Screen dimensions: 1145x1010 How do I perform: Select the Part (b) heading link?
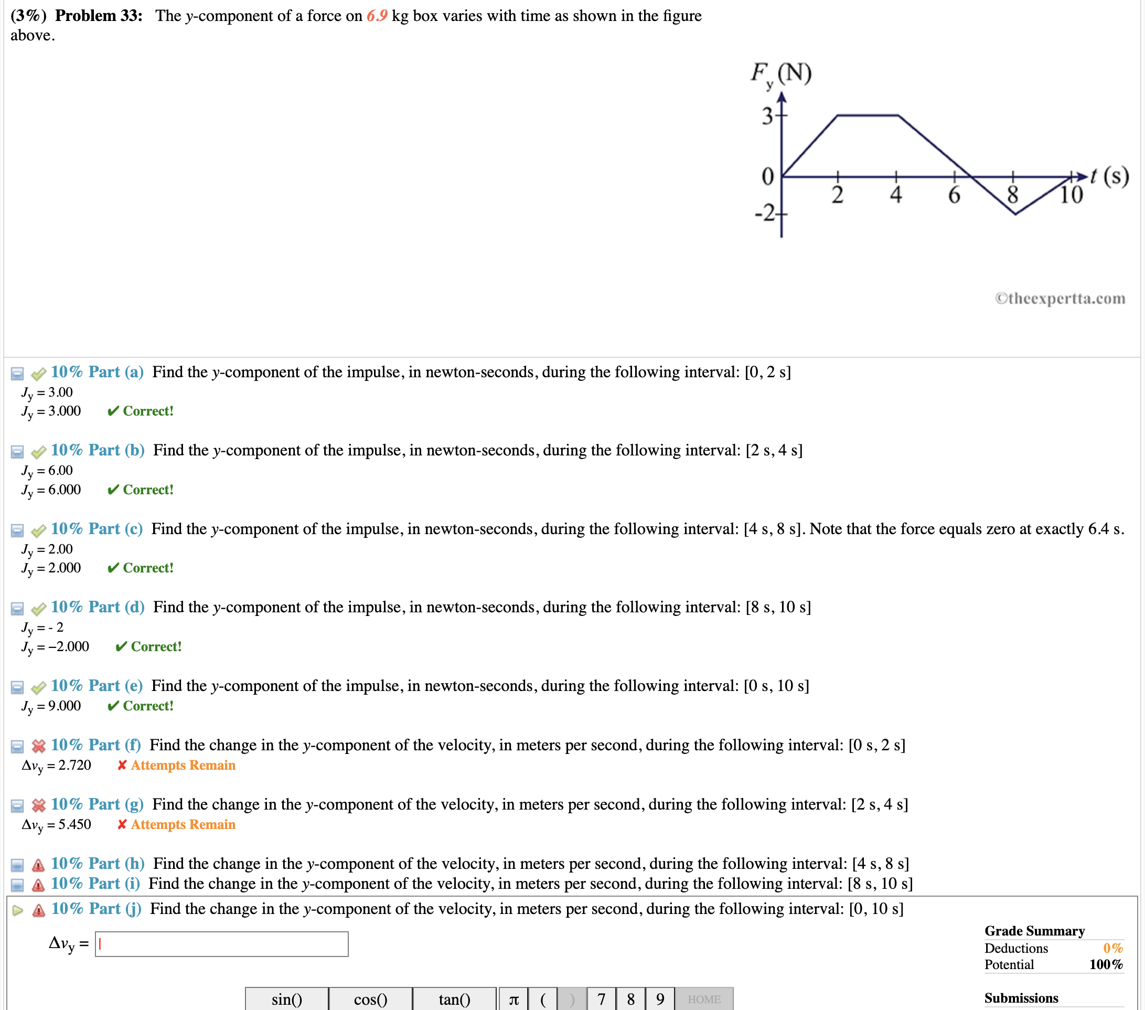coord(97,451)
